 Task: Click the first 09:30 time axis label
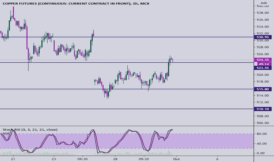pyautogui.click(x=83, y=159)
